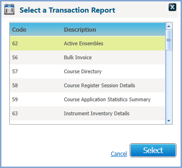Click the calendar report icon in title
This screenshot has height=168, width=182.
9,9
